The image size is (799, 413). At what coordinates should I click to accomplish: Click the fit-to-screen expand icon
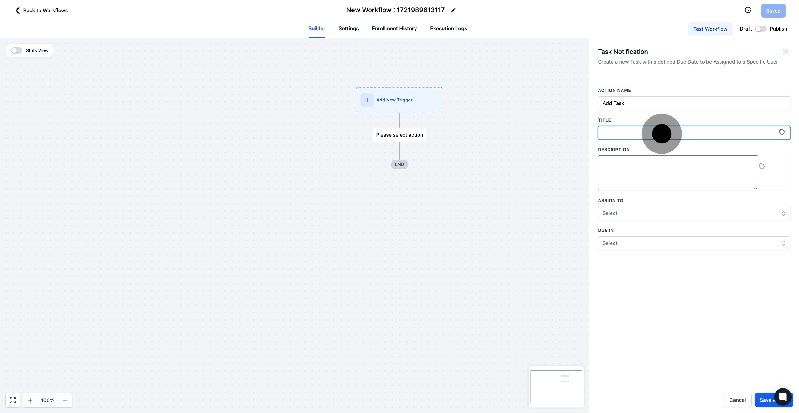click(x=13, y=400)
